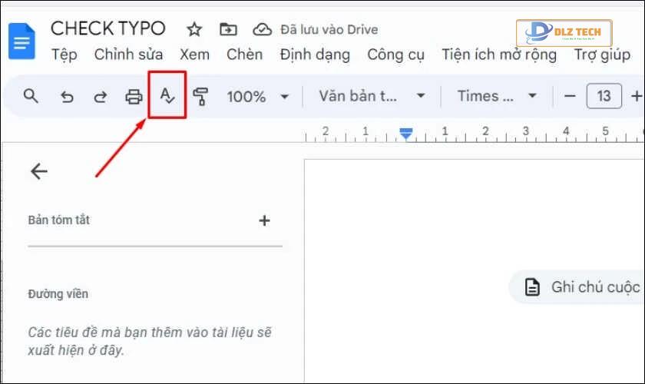Open the Tiện ích mở rộng menu
The image size is (645, 384).
click(499, 55)
